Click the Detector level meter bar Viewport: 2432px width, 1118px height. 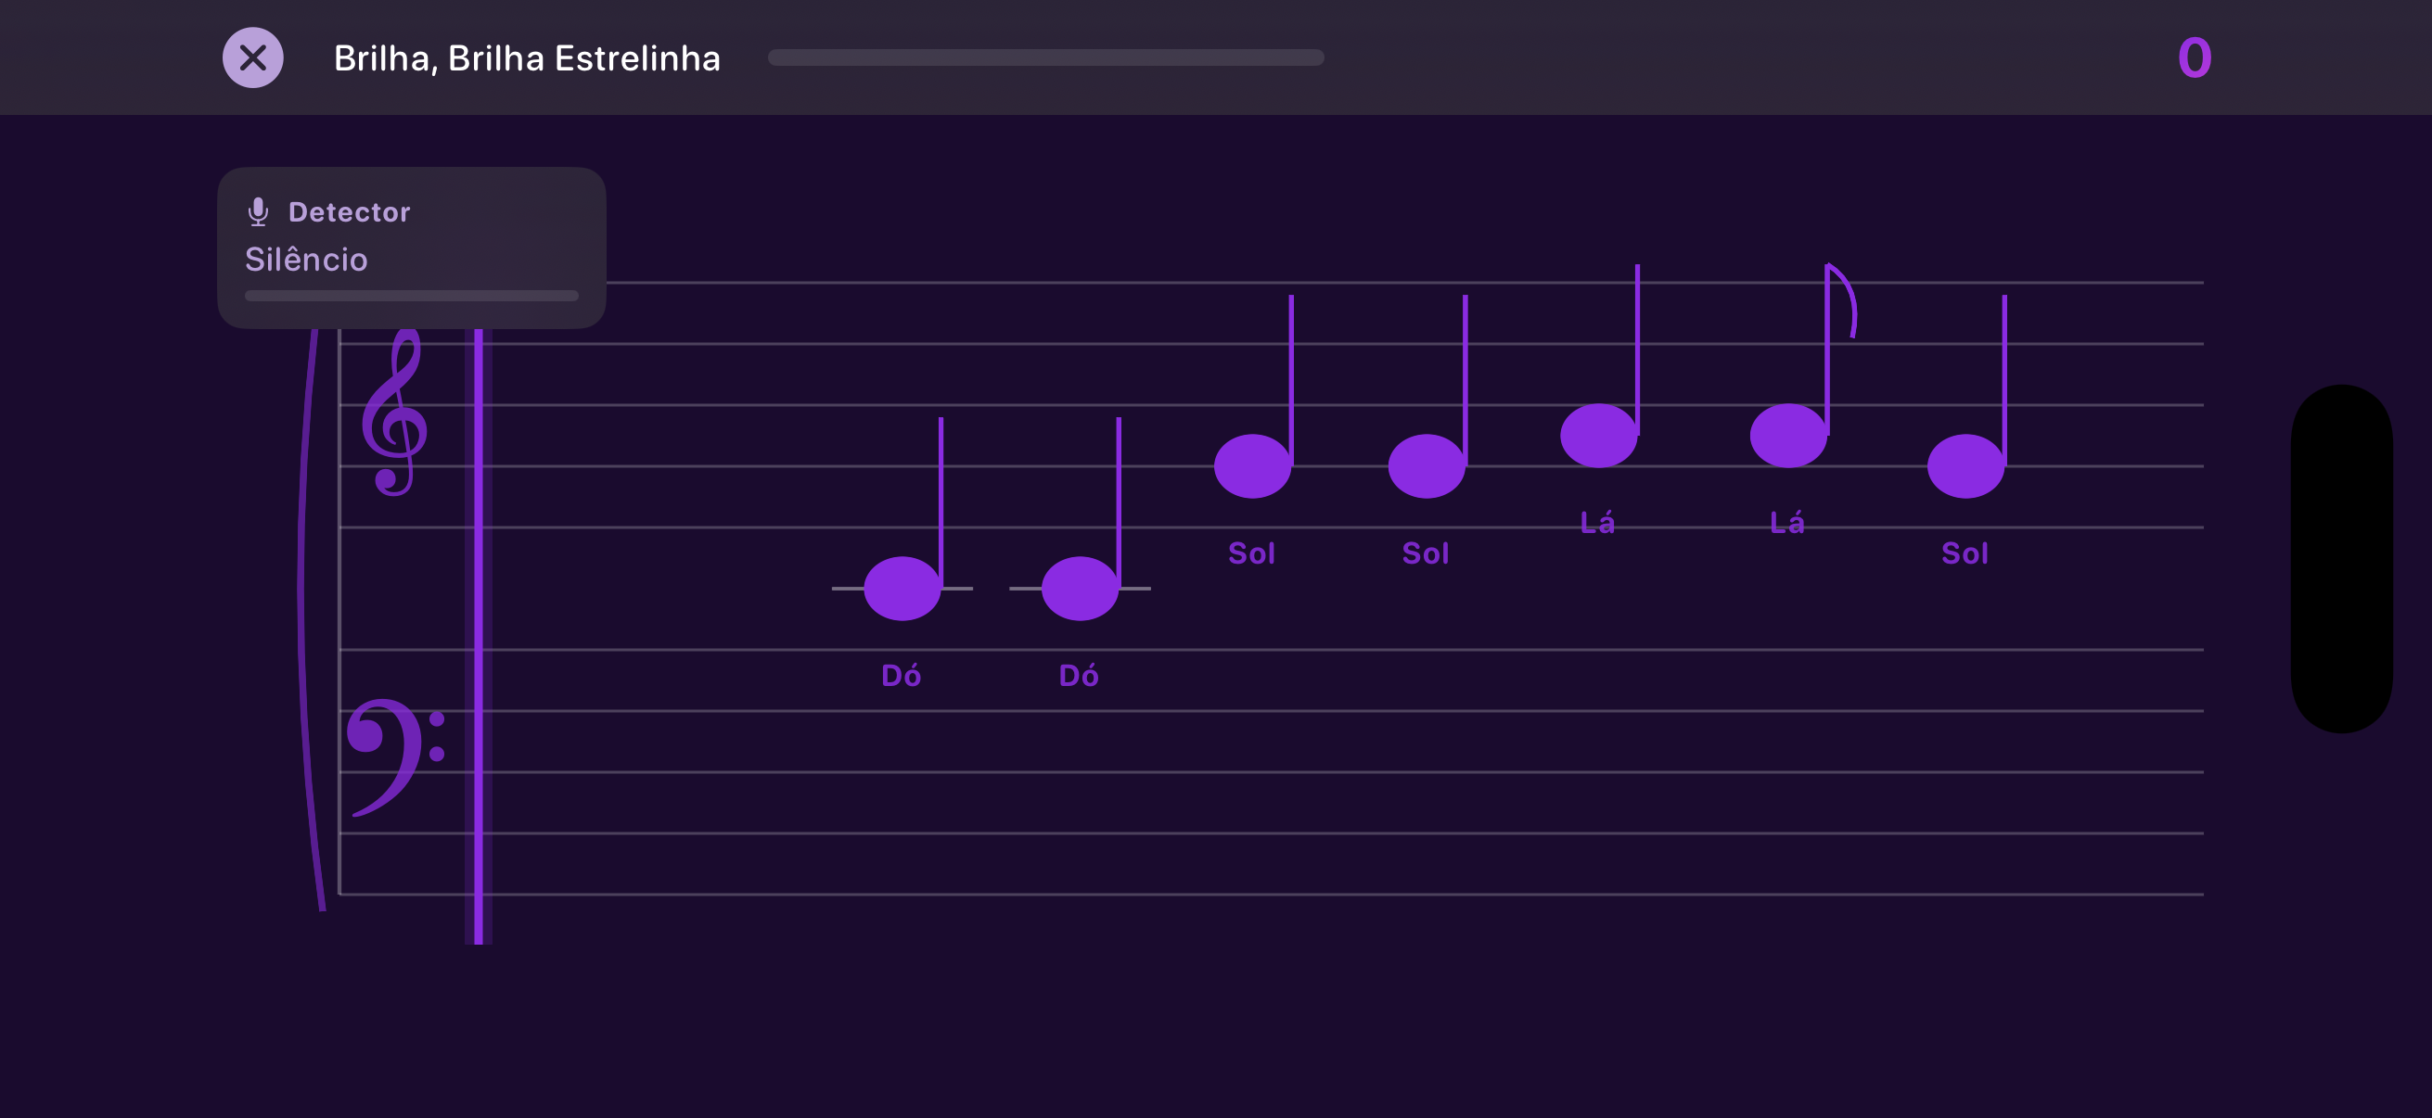(412, 296)
